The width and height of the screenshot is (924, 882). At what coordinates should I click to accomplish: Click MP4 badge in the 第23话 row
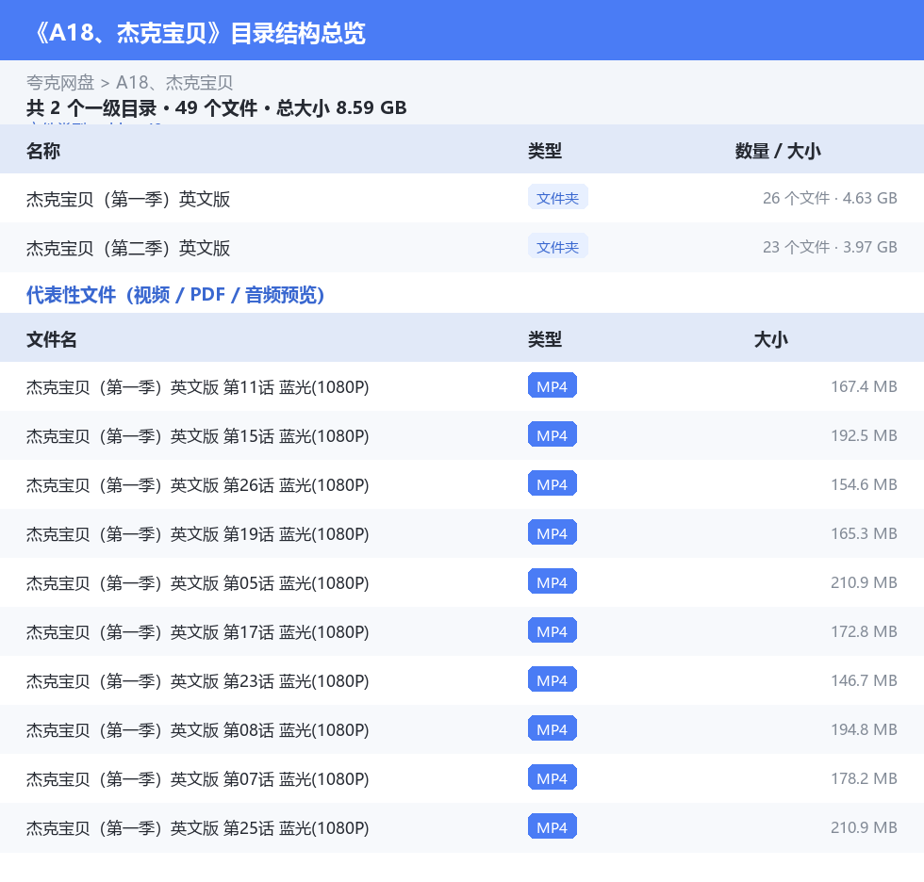553,678
